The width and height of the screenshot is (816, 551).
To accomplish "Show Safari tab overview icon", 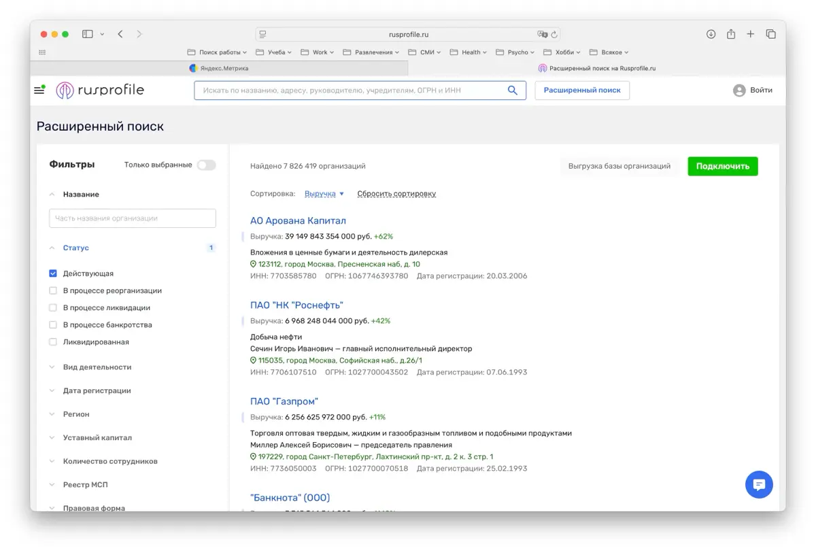I will point(770,34).
